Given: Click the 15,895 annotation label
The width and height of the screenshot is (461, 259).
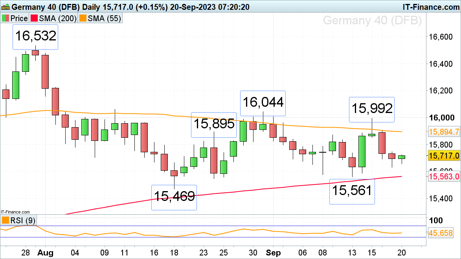Looking at the screenshot, I should point(214,124).
